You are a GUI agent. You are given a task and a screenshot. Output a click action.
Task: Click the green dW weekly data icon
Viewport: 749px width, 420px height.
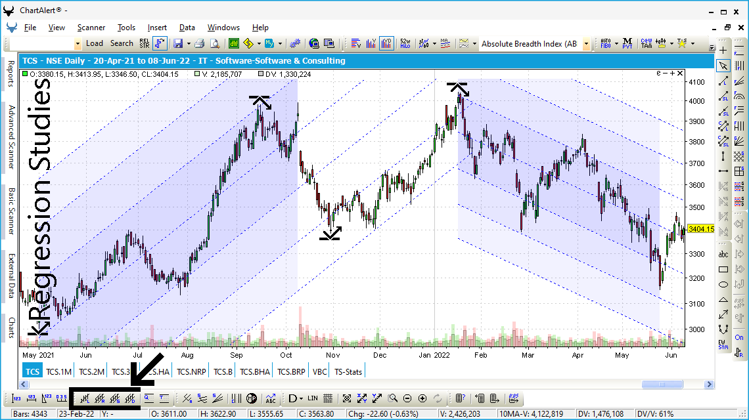pyautogui.click(x=234, y=43)
